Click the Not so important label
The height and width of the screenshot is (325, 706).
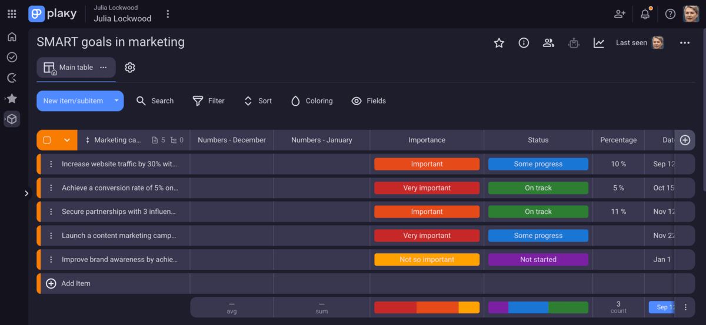pos(427,260)
